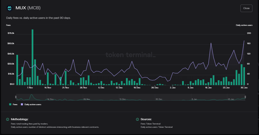Toggle the Daily active users legend series
This screenshot has width=259, height=135.
(x=31, y=104)
